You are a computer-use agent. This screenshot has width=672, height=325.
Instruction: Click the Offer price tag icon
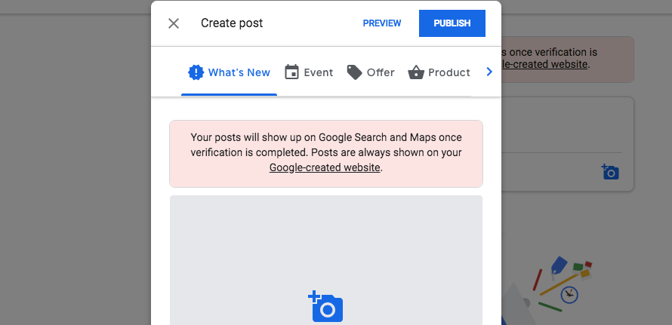[x=354, y=72]
